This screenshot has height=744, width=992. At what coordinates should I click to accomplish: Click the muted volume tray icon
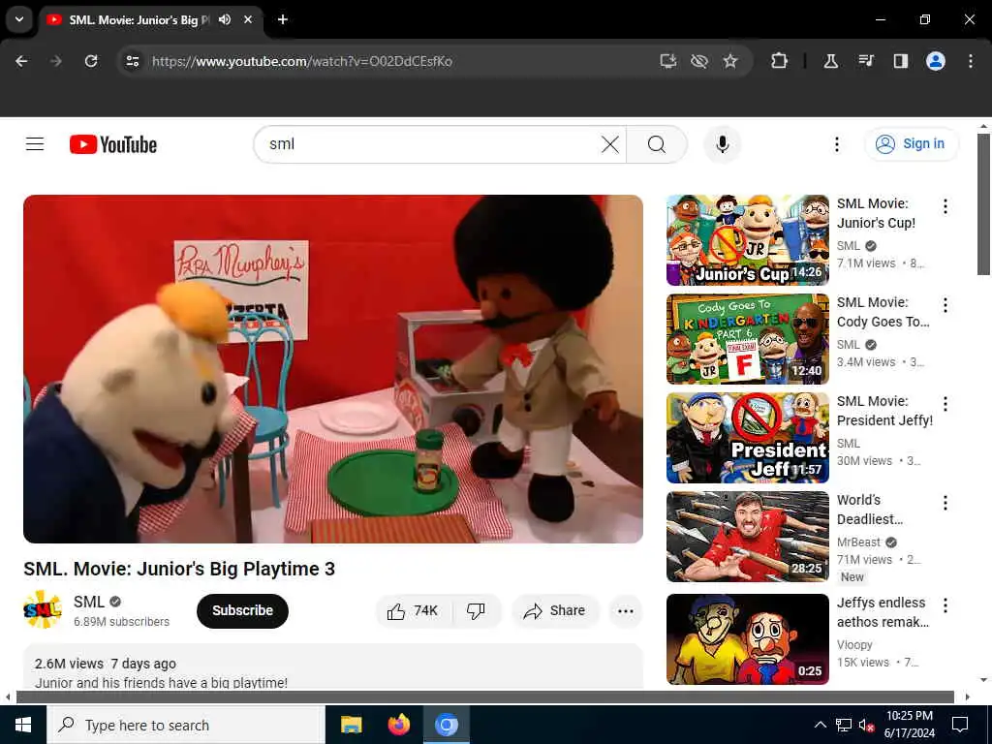click(866, 725)
